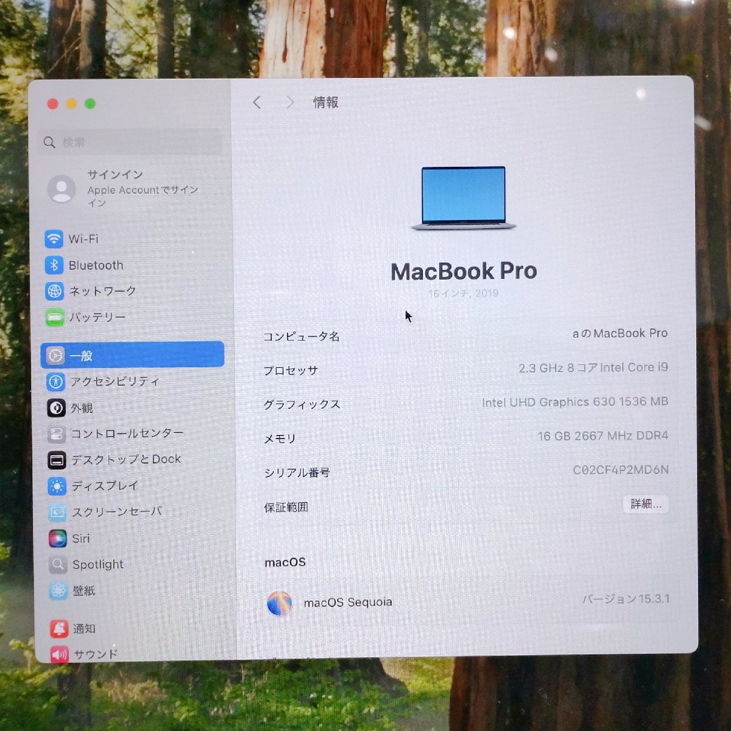Click computer name value 'aのMacBook Pro'

pos(620,333)
